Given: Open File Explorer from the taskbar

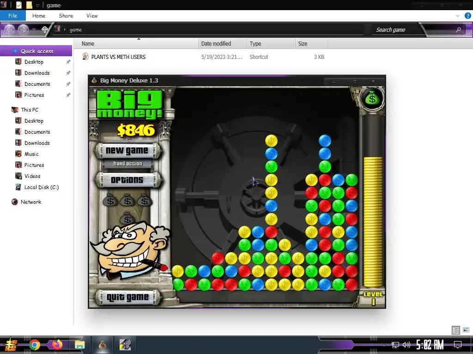Looking at the screenshot, I should 79,345.
